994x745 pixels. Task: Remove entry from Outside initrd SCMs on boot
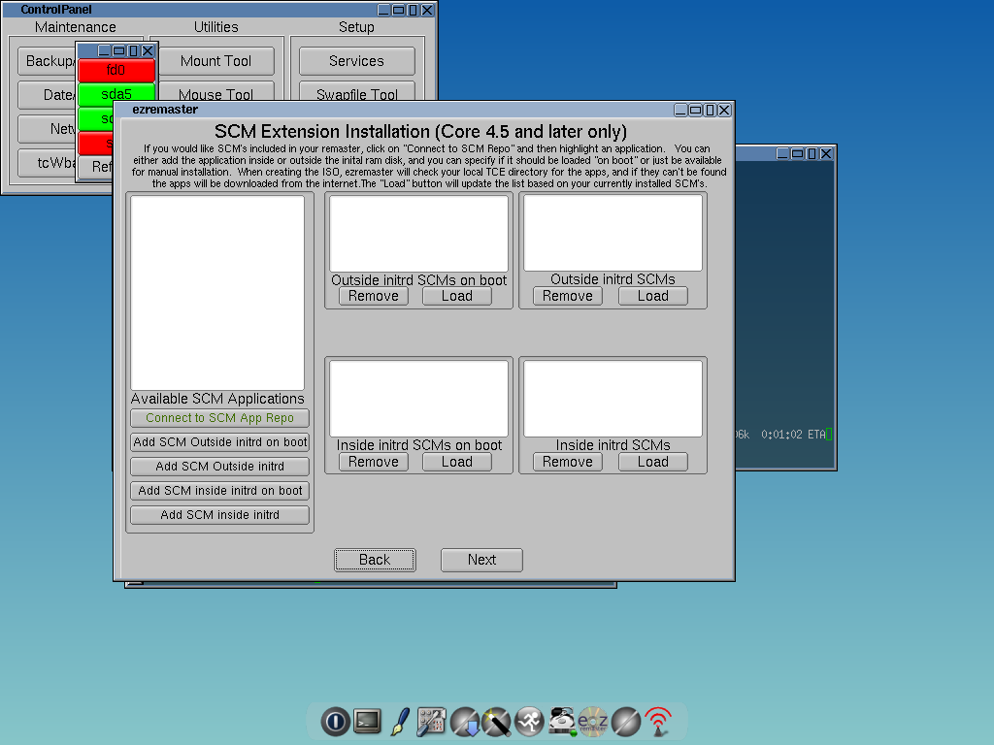374,296
